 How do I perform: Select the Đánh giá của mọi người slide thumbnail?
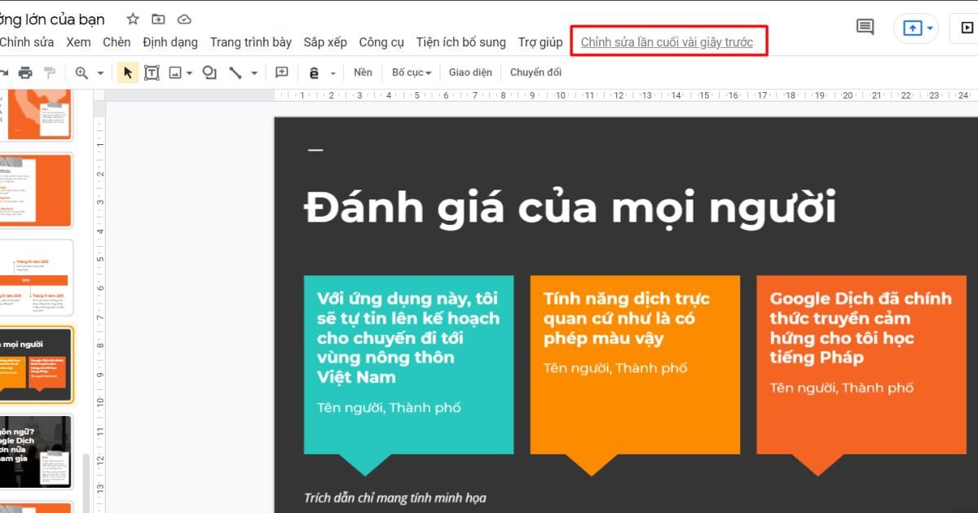click(37, 364)
